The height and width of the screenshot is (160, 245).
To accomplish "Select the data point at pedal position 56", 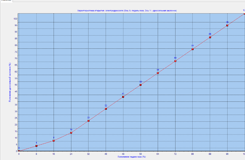I will click(x=141, y=85).
